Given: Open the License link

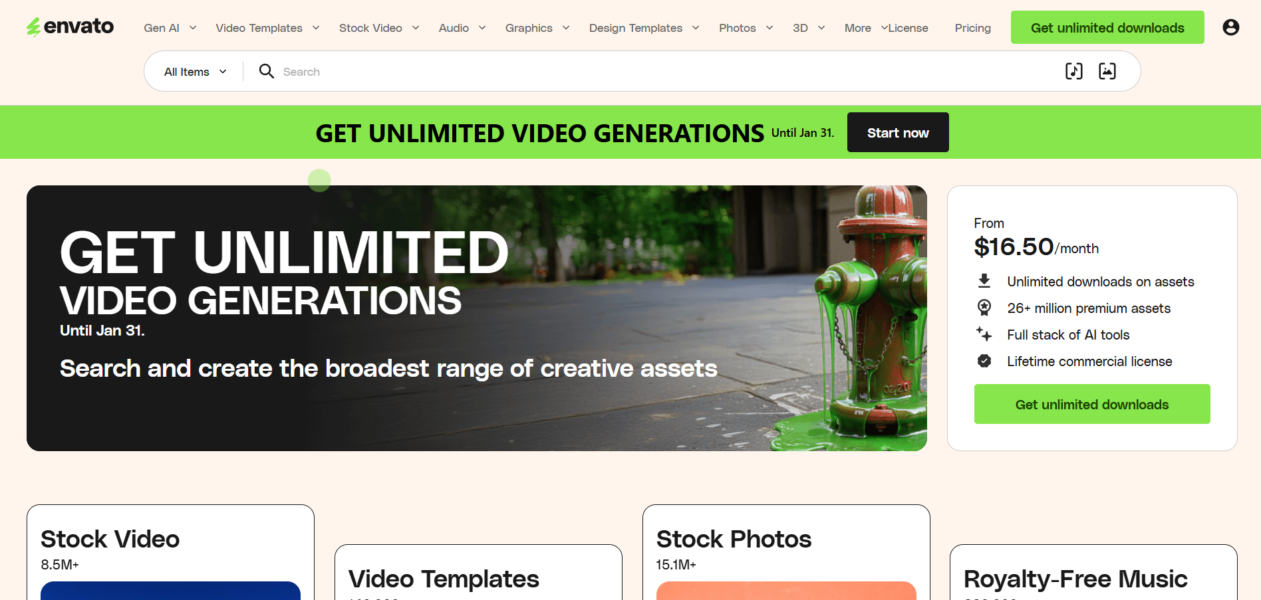Looking at the screenshot, I should point(908,28).
